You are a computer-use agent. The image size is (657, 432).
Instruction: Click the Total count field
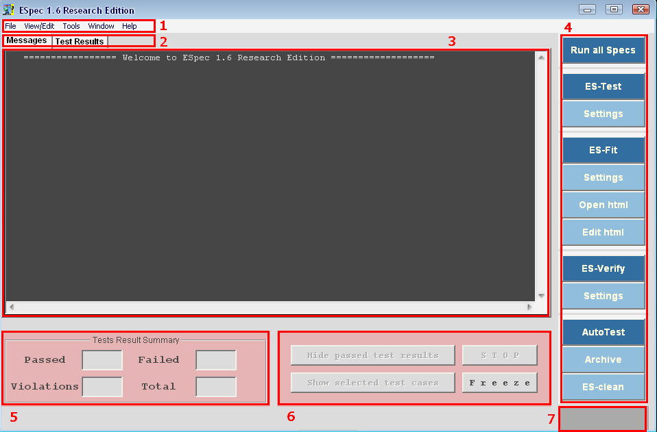(x=216, y=387)
